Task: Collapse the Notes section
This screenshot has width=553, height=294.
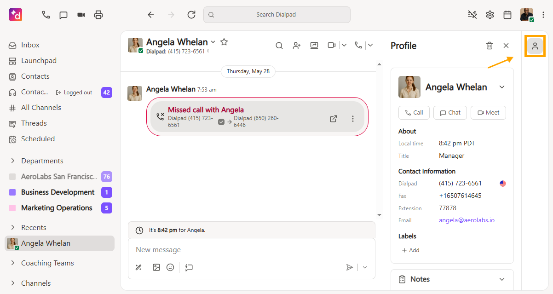Action: 502,279
